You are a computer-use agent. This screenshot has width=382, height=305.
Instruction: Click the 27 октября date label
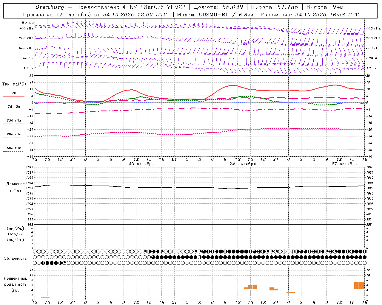coord(344,164)
